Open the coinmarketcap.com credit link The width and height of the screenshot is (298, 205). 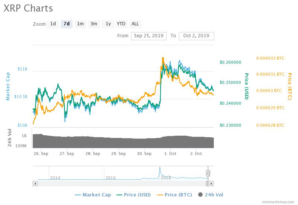click(x=278, y=202)
